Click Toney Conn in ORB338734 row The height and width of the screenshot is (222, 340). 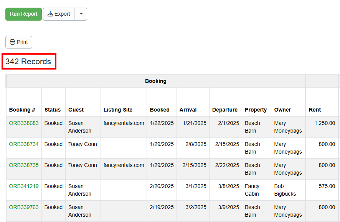[83, 144]
